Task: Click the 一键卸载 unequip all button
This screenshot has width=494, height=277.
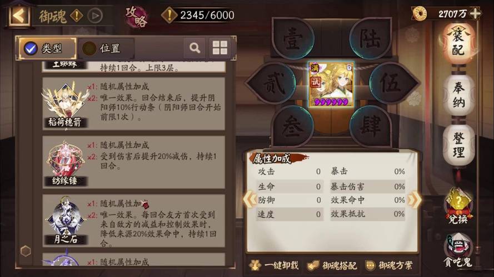Action: (x=273, y=265)
